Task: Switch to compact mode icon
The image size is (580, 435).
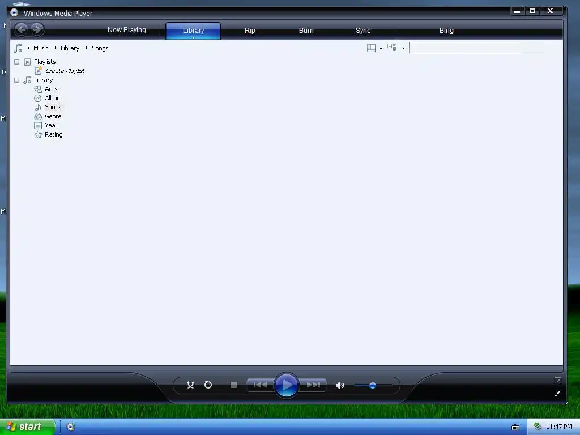Action: tap(557, 393)
